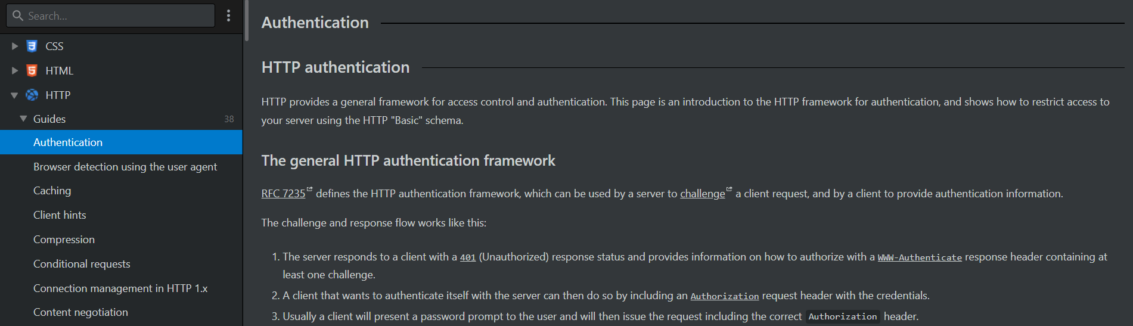Open the three-dot menu beside search
This screenshot has height=326, width=1133.
[x=228, y=15]
